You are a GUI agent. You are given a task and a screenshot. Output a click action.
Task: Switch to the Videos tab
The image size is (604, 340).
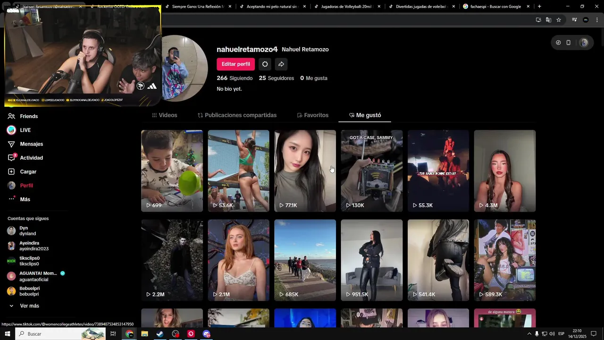tap(165, 115)
